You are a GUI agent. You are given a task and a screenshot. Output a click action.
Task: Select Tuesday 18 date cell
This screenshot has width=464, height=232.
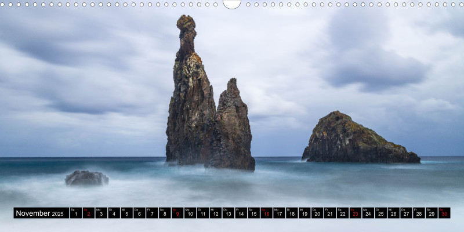292,213
